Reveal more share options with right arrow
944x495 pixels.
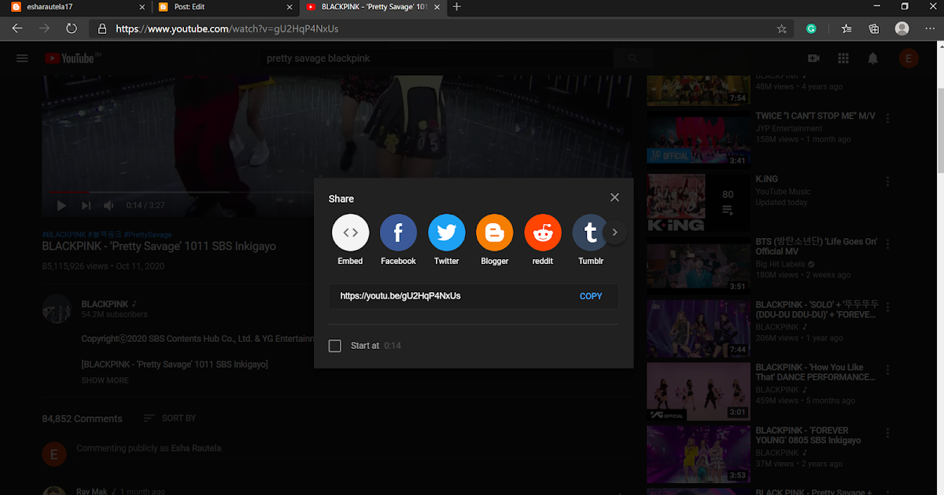coord(614,233)
